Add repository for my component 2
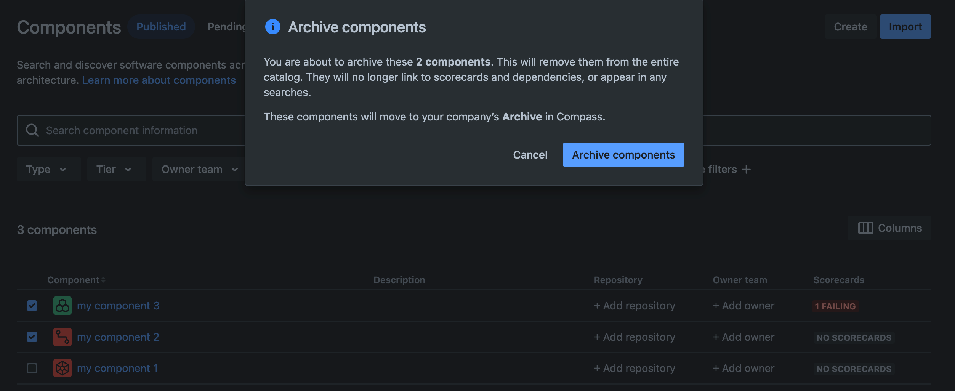This screenshot has height=391, width=955. click(635, 337)
